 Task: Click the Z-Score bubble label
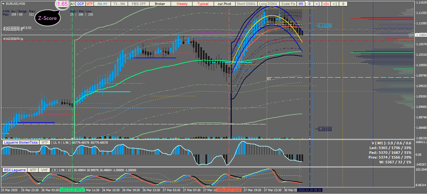coord(47,18)
